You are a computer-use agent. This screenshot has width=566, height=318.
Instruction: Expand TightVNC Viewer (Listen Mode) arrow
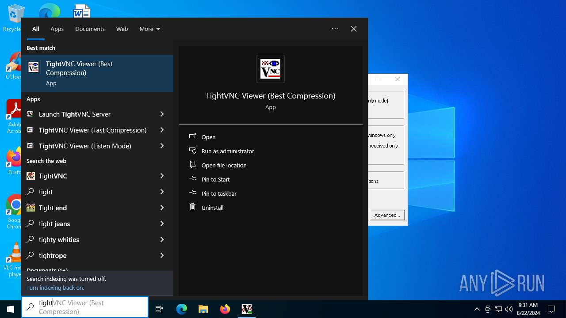pos(162,146)
